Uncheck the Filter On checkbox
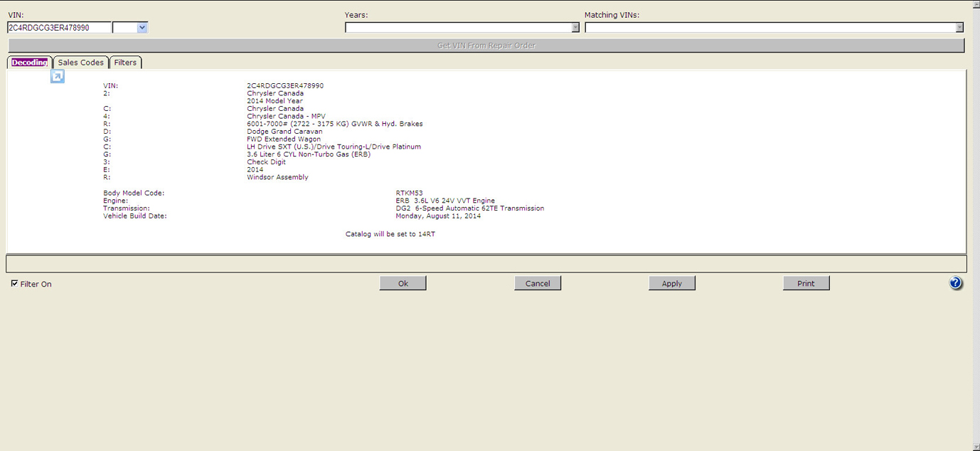980x451 pixels. pyautogui.click(x=15, y=284)
